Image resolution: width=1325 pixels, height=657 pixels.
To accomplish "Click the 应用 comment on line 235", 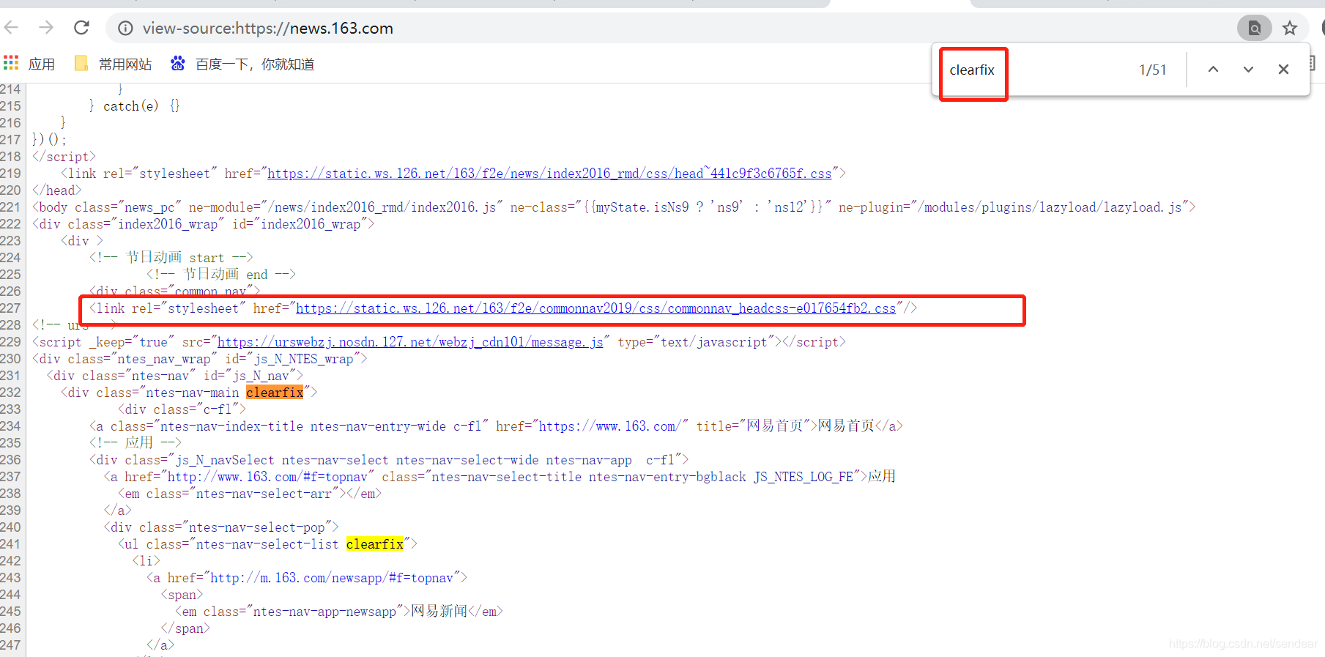I will [135, 443].
